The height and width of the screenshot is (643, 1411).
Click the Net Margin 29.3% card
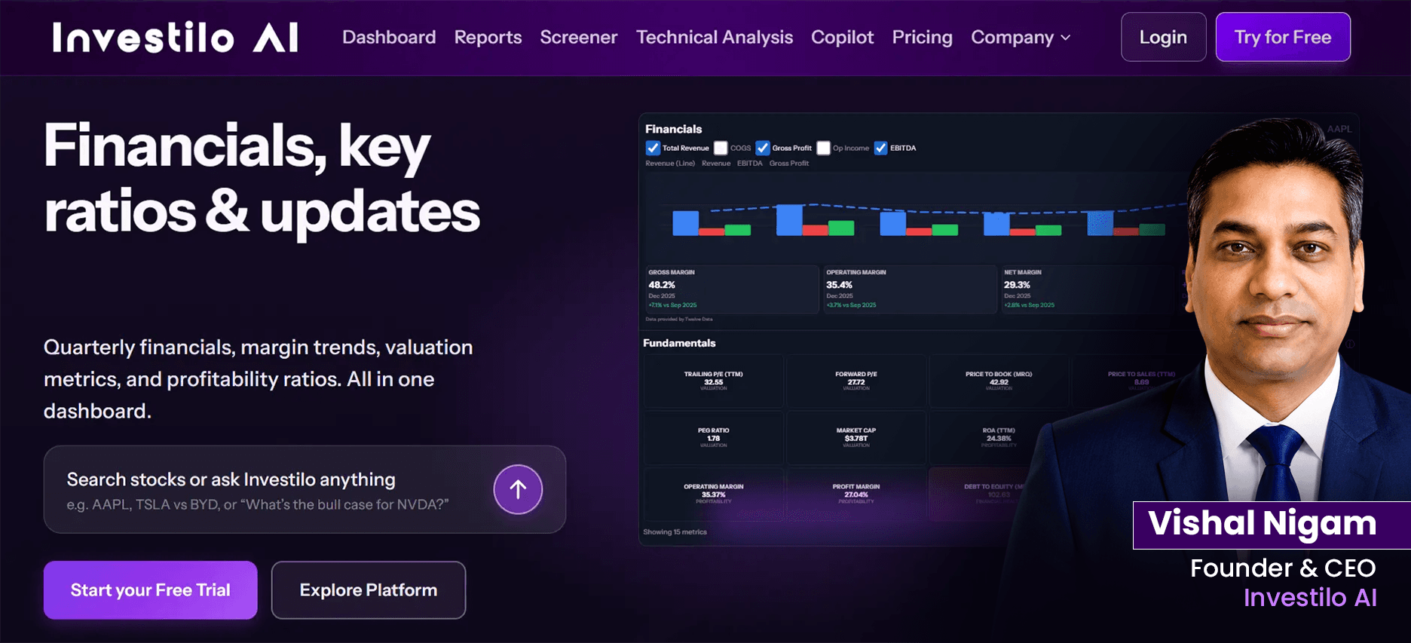(x=1088, y=289)
